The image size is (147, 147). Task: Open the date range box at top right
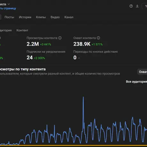(x=145, y=6)
